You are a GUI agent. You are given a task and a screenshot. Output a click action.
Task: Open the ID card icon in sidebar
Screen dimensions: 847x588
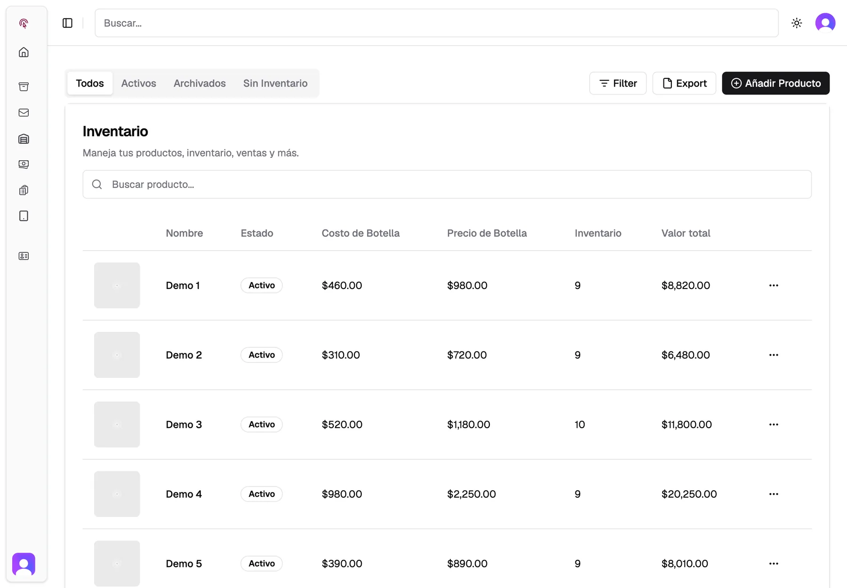coord(24,256)
